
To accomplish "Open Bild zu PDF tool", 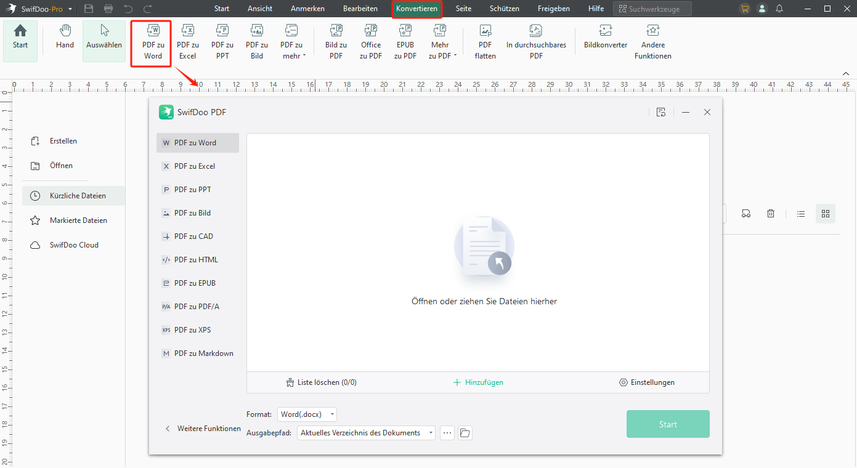I will (x=336, y=42).
